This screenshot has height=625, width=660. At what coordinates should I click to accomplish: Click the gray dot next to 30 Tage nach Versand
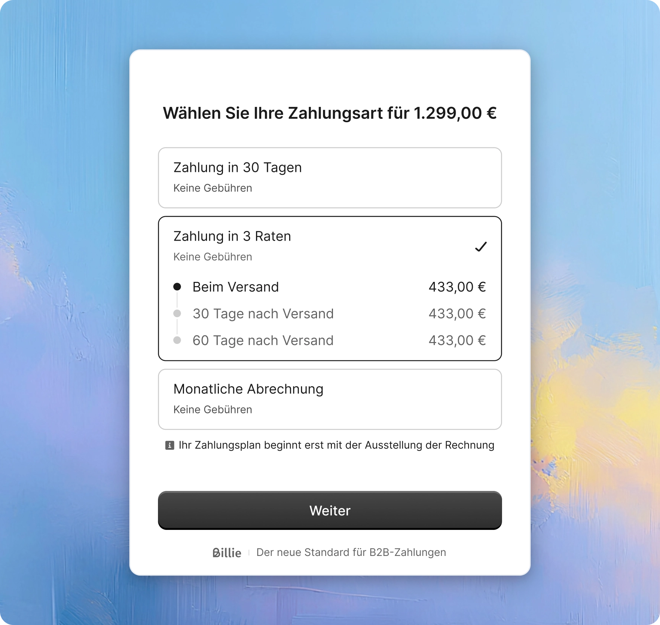(x=178, y=313)
